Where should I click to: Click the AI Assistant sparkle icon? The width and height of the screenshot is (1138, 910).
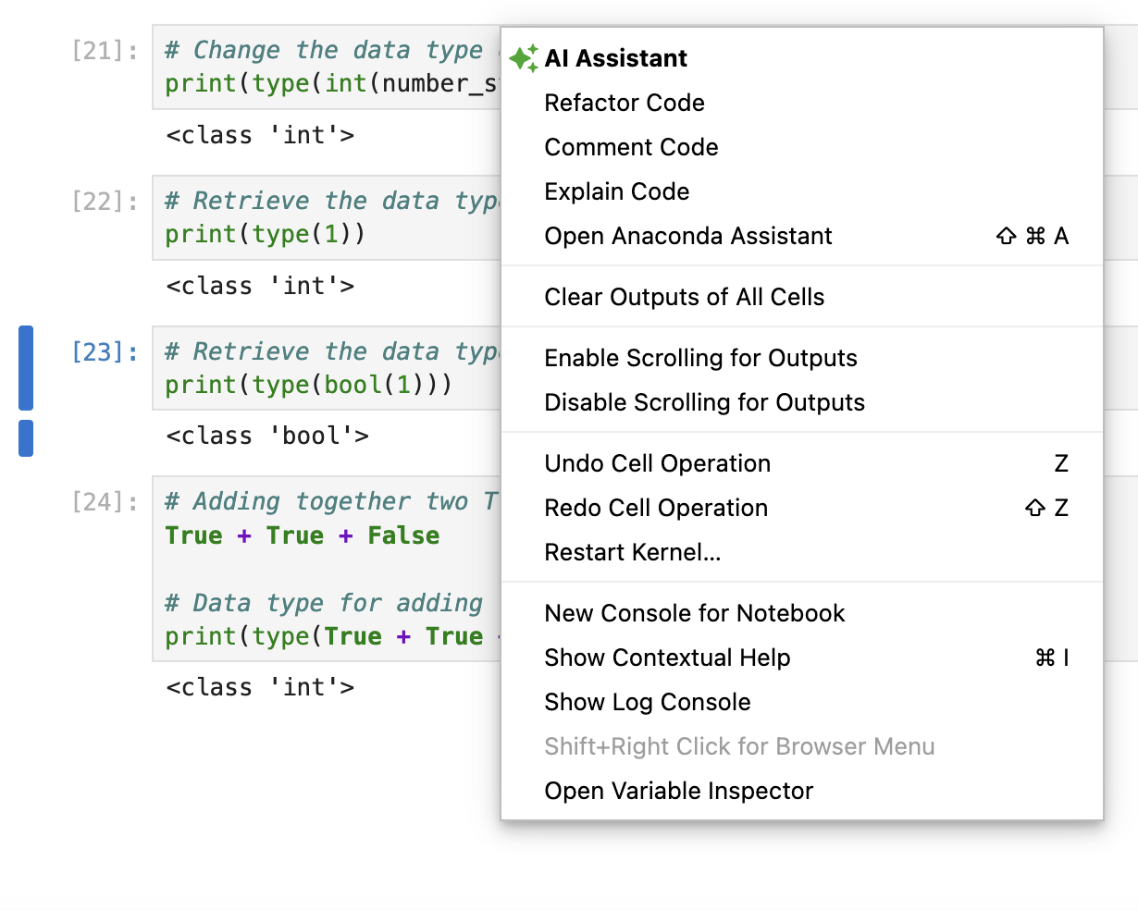coord(524,58)
